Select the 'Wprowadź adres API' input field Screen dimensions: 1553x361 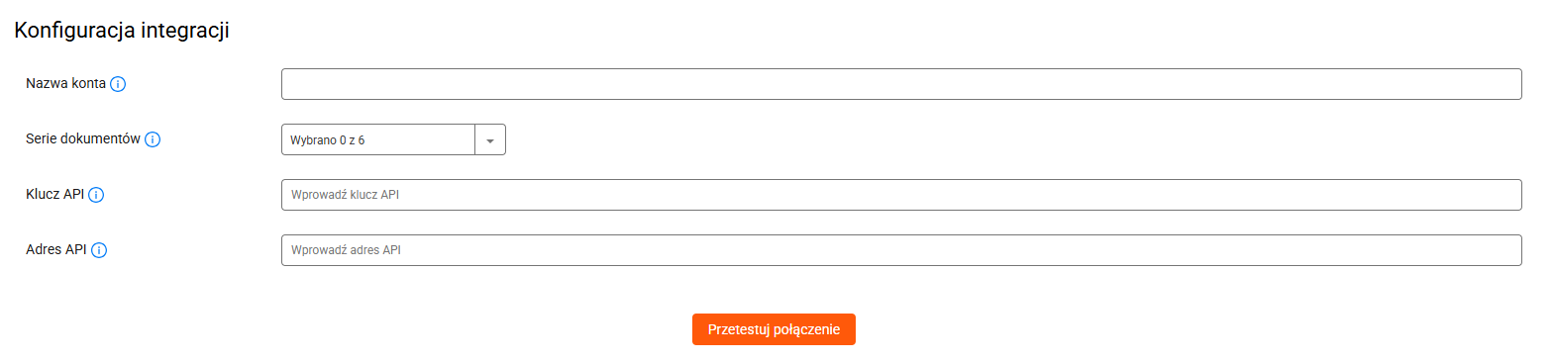[x=901, y=250]
